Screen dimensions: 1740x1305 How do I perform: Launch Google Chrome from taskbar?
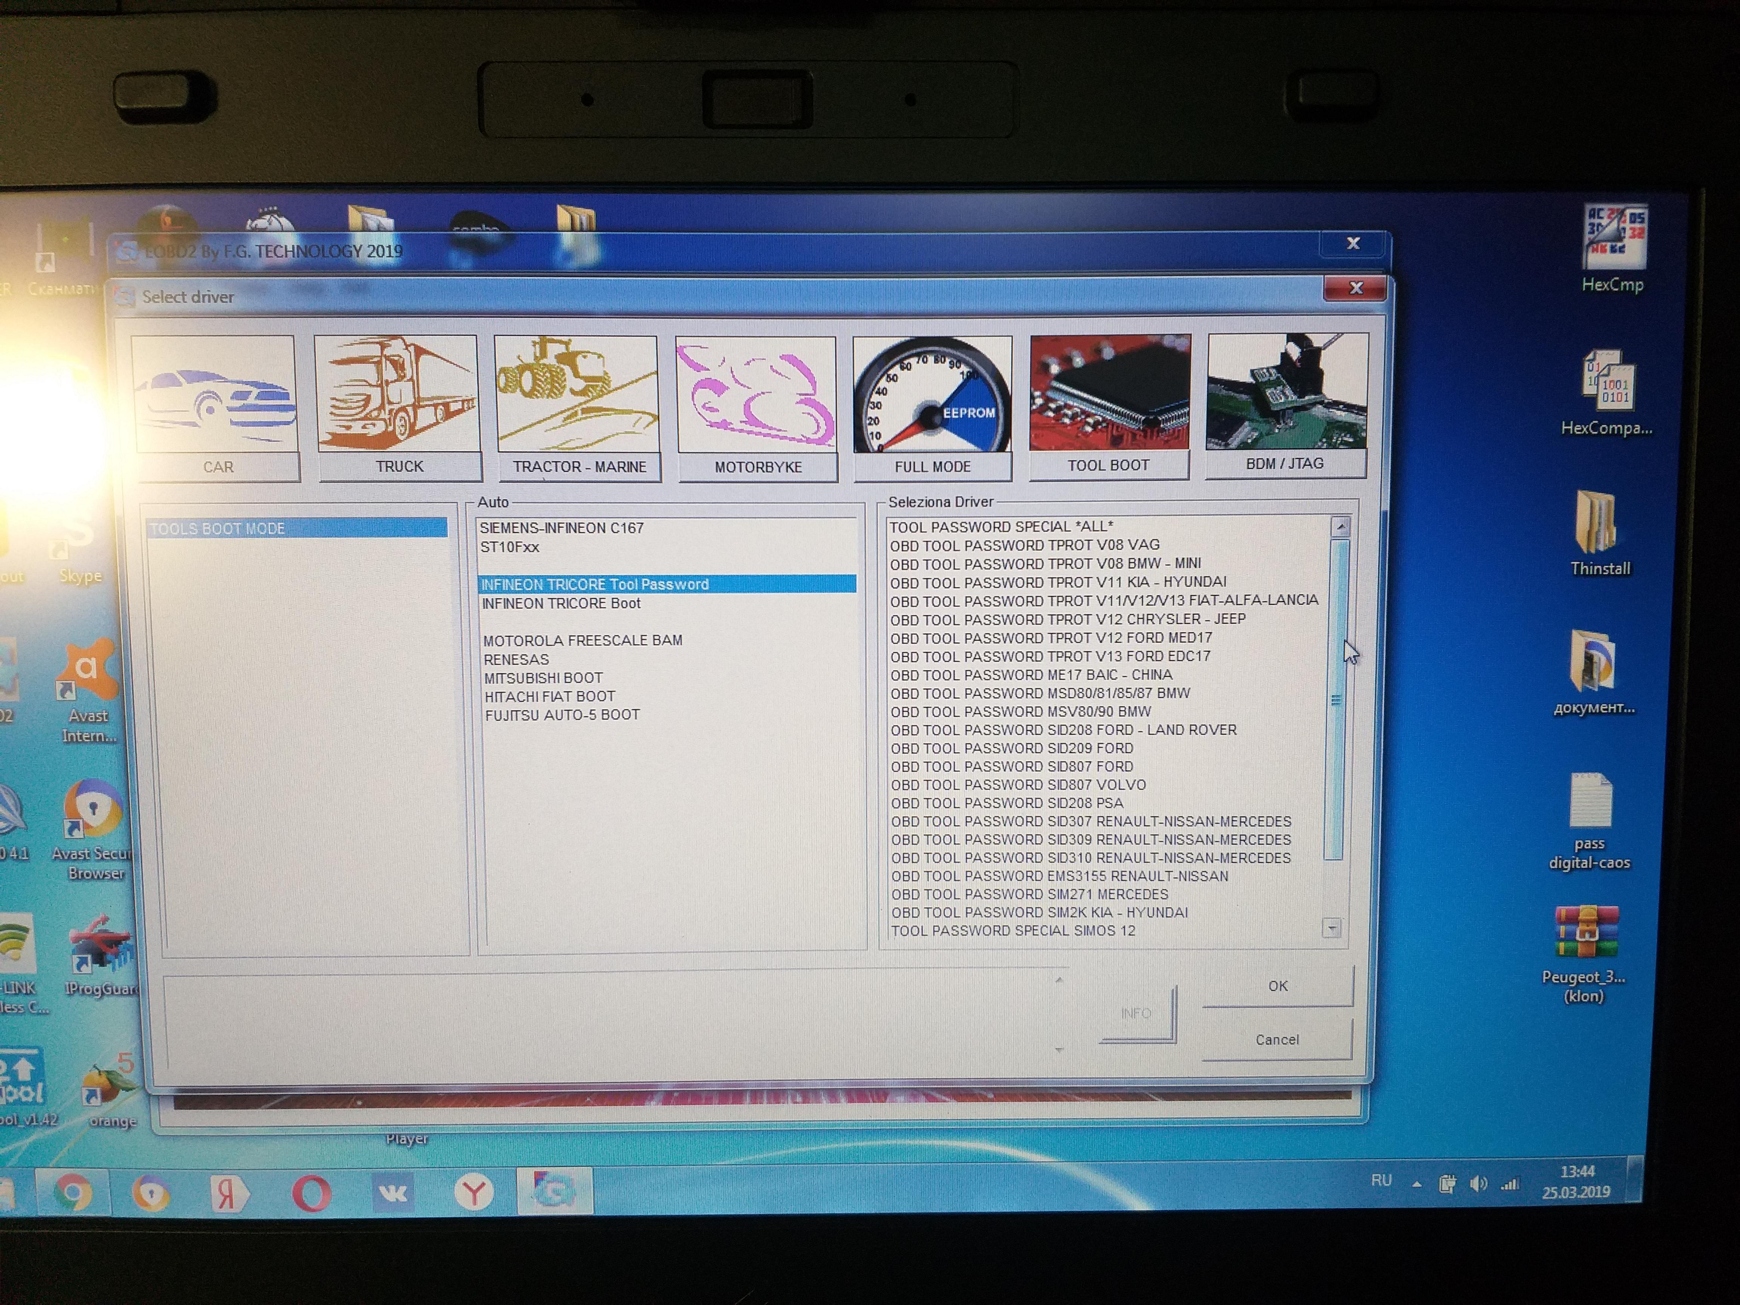(73, 1193)
